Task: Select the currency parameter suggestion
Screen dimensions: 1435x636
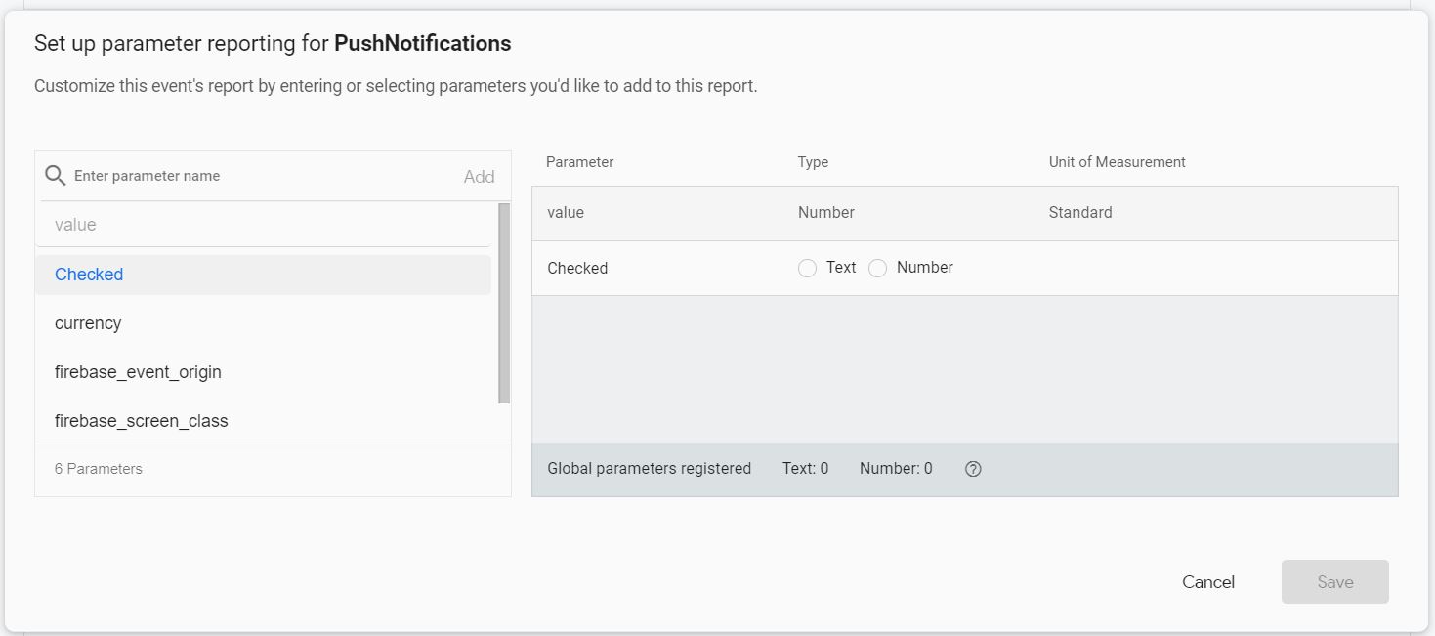Action: [88, 323]
